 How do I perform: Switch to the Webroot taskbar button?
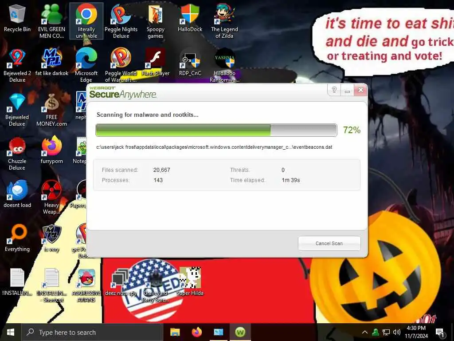coord(240,332)
